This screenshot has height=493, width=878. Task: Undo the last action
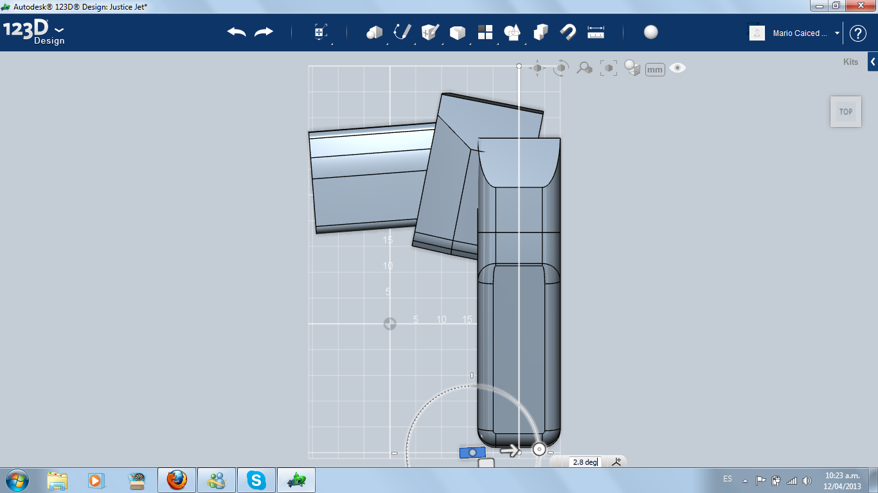(x=237, y=32)
